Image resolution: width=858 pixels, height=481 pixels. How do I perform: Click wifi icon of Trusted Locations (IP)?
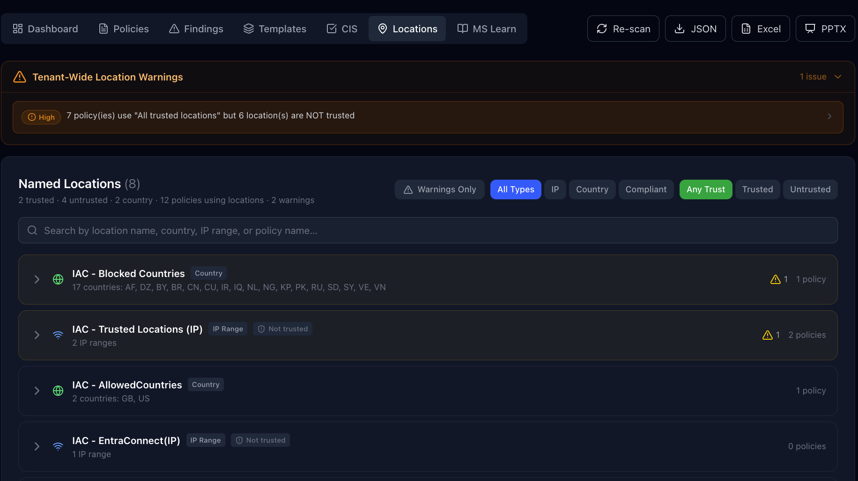click(x=58, y=335)
